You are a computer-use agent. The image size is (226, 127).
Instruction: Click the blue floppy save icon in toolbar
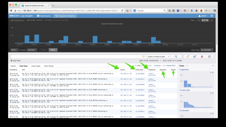pos(178,10)
